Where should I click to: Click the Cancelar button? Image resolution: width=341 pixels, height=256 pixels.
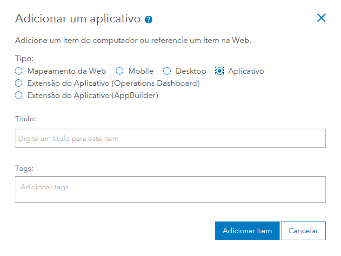303,231
